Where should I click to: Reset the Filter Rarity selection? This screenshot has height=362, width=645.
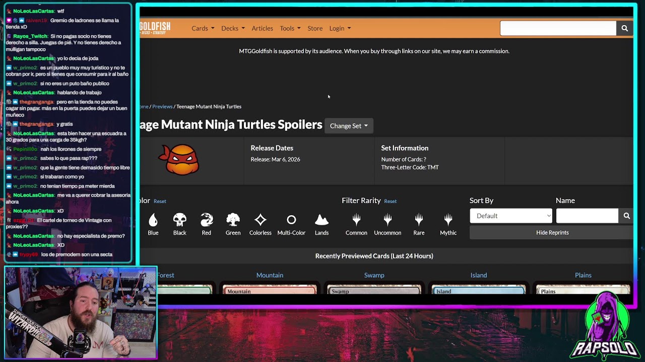[x=390, y=201]
